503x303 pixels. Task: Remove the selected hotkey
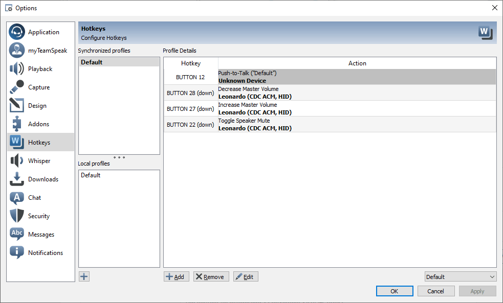point(211,276)
